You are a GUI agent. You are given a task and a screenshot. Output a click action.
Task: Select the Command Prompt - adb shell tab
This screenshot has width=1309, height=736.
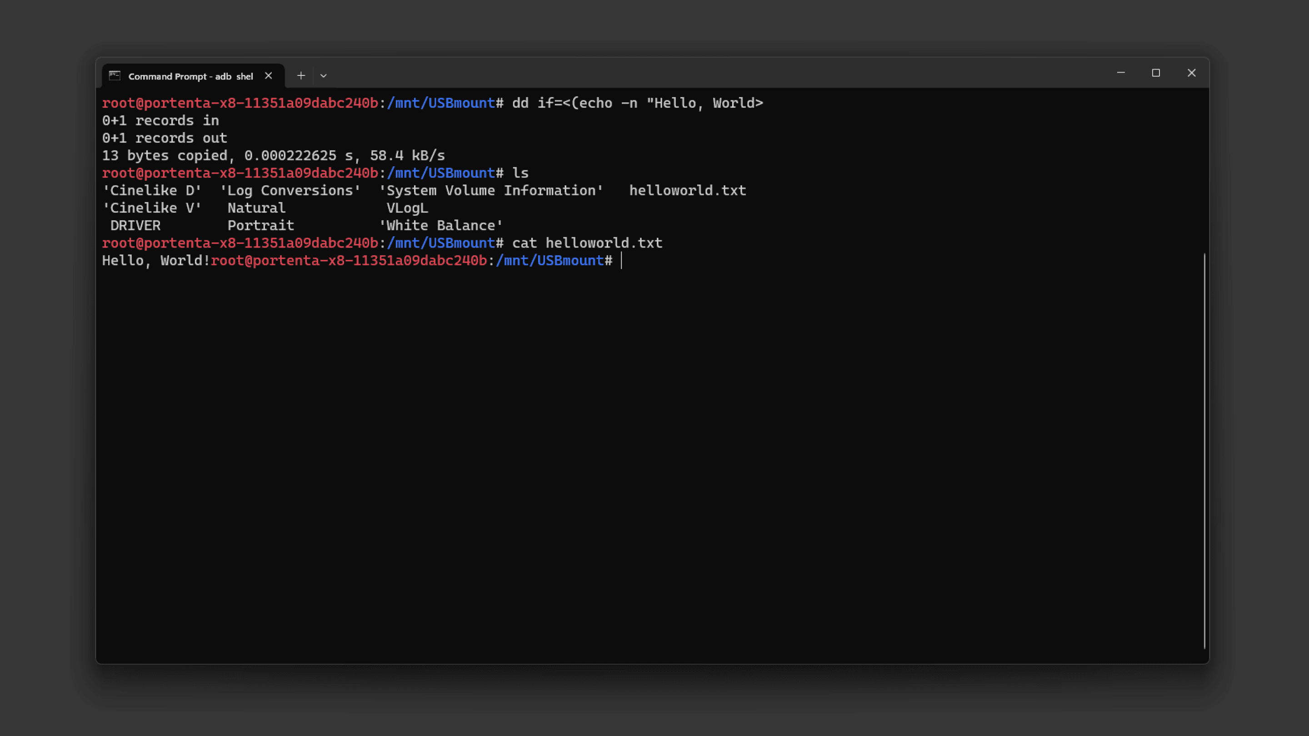pos(190,76)
